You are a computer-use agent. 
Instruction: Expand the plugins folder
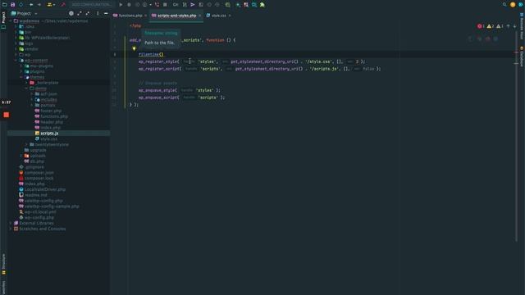[21, 71]
